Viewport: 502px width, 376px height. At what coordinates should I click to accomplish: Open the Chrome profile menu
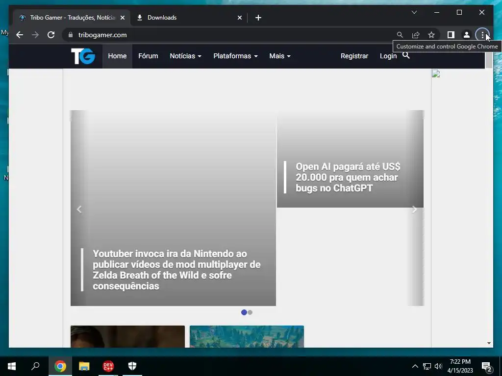click(467, 35)
